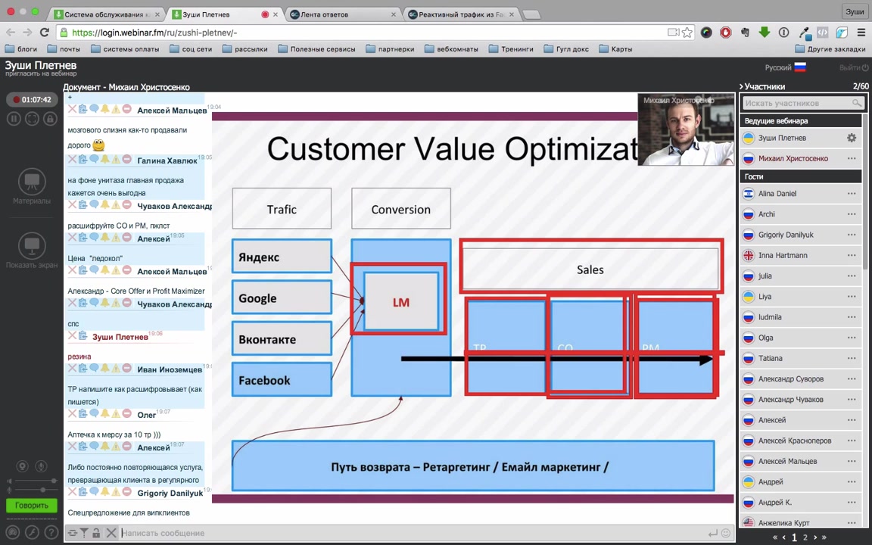Toggle chat auto-scroll icon in message bar
This screenshot has width=872, height=545.
pyautogui.click(x=73, y=533)
